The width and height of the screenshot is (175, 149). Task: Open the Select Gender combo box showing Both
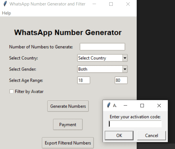click(102, 69)
